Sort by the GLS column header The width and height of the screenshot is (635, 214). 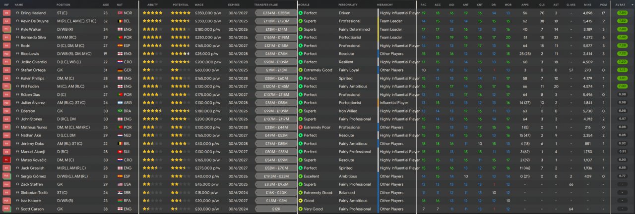(542, 4)
